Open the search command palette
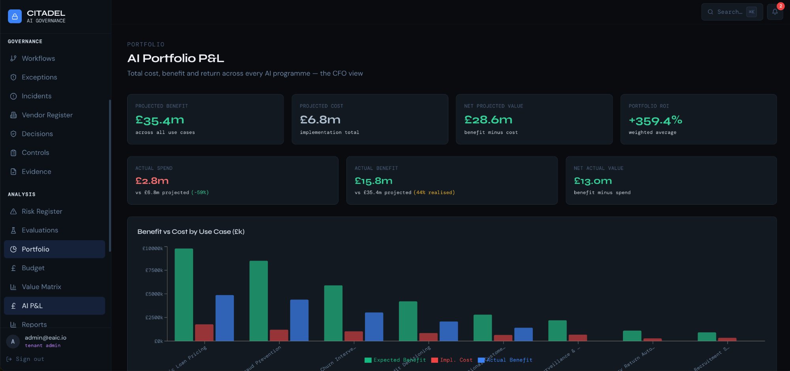Image resolution: width=790 pixels, height=371 pixels. coord(732,12)
